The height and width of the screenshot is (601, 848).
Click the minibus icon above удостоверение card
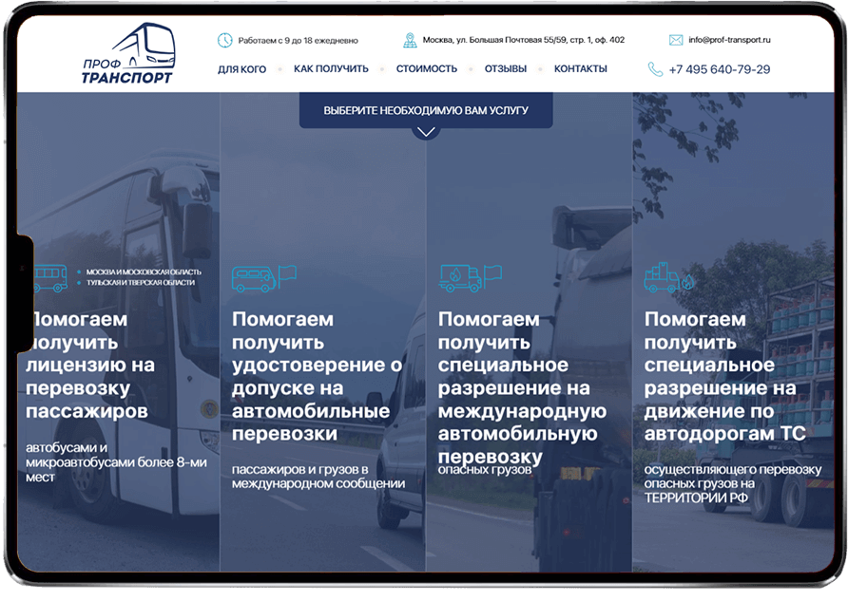(x=254, y=279)
